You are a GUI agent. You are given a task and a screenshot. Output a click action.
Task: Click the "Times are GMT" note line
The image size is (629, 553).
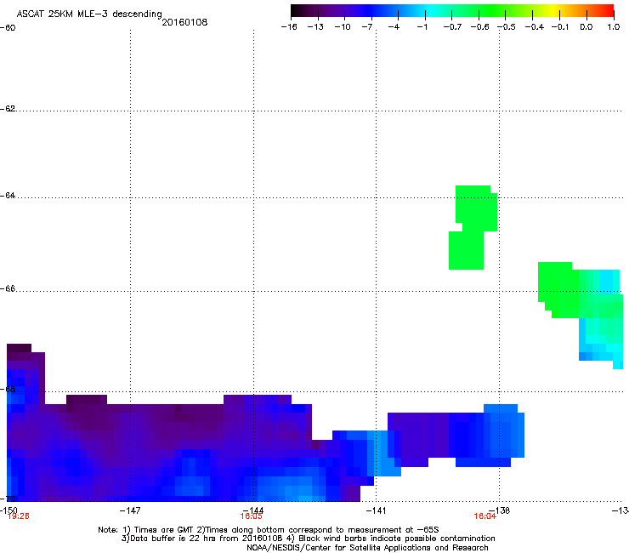(x=269, y=530)
